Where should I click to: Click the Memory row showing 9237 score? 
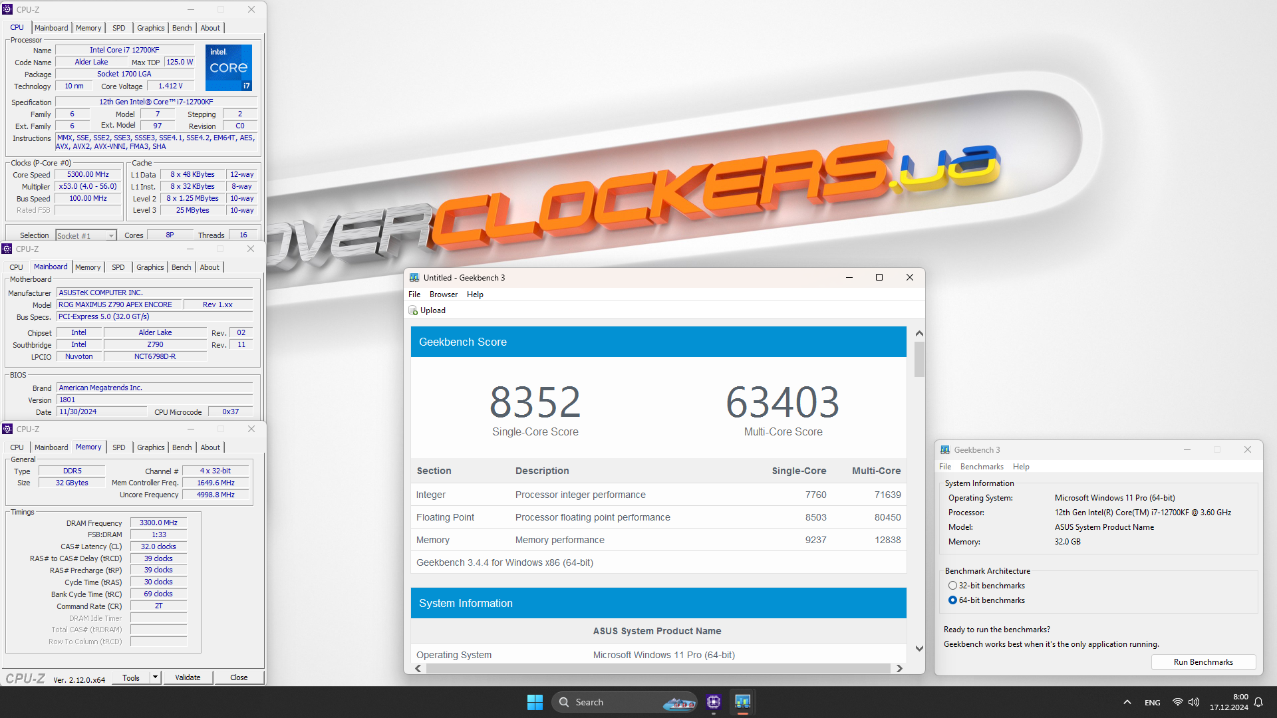tap(658, 540)
